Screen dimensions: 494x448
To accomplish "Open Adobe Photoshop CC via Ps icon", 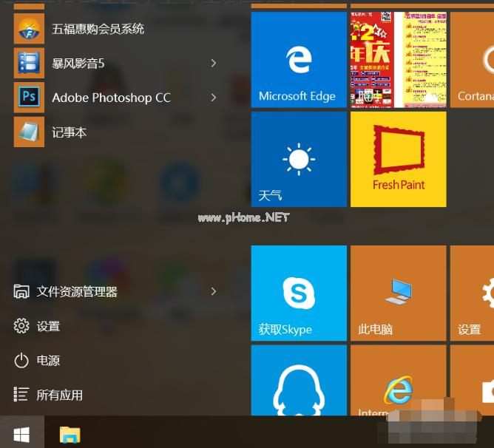I will [x=29, y=98].
